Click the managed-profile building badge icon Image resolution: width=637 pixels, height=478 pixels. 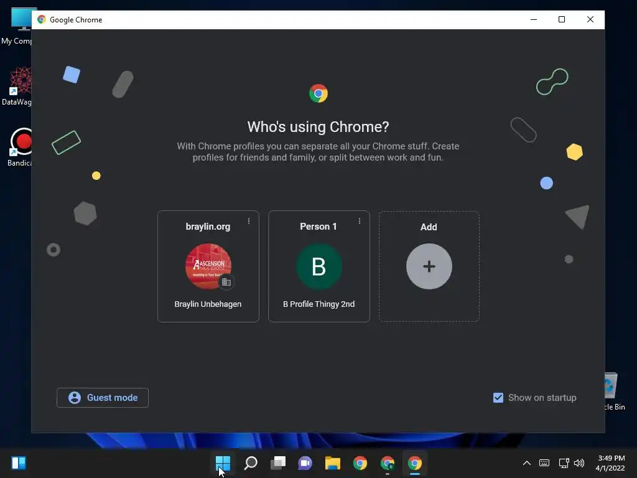click(x=226, y=282)
